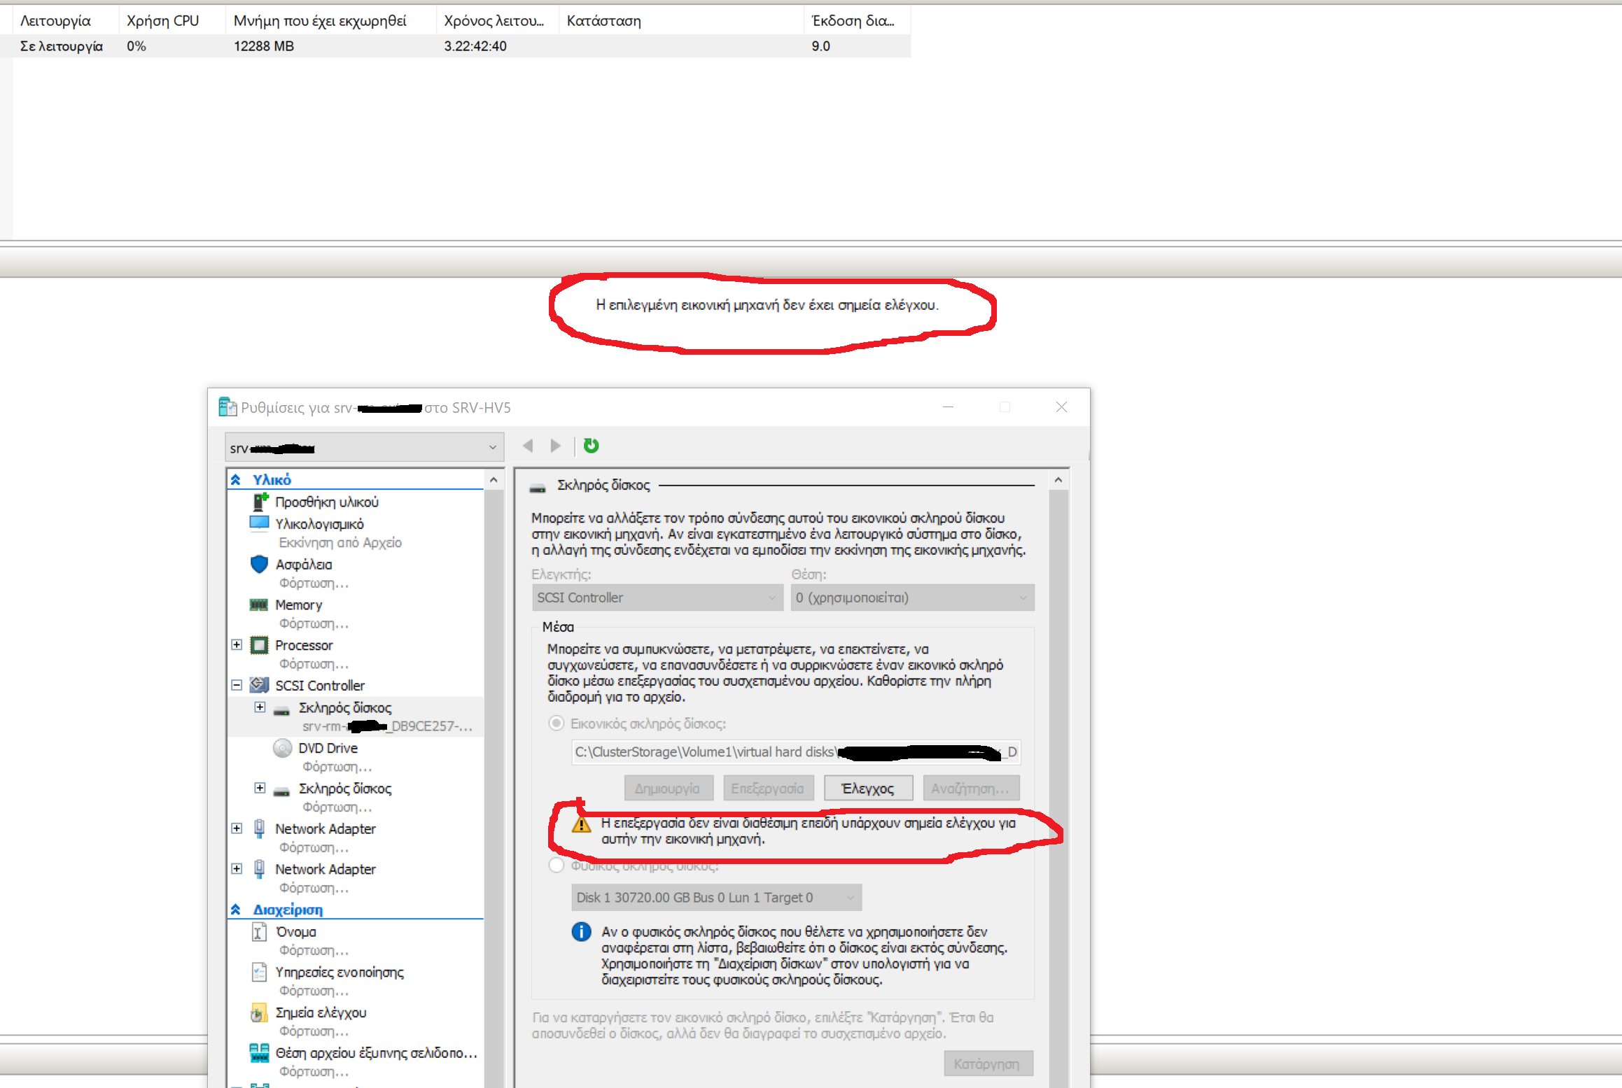Image resolution: width=1622 pixels, height=1088 pixels.
Task: Click the Όνομα name settings icon
Action: (258, 931)
